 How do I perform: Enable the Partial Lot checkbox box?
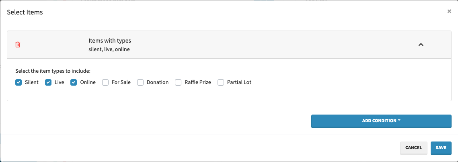click(221, 82)
